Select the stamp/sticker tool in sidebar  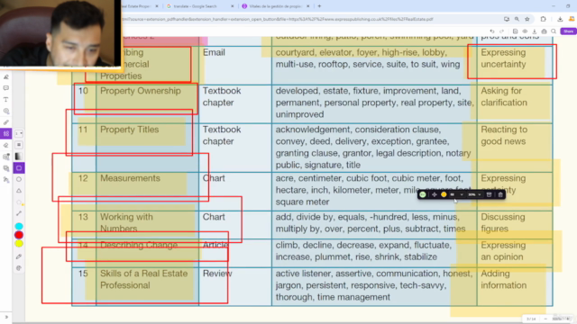6,111
